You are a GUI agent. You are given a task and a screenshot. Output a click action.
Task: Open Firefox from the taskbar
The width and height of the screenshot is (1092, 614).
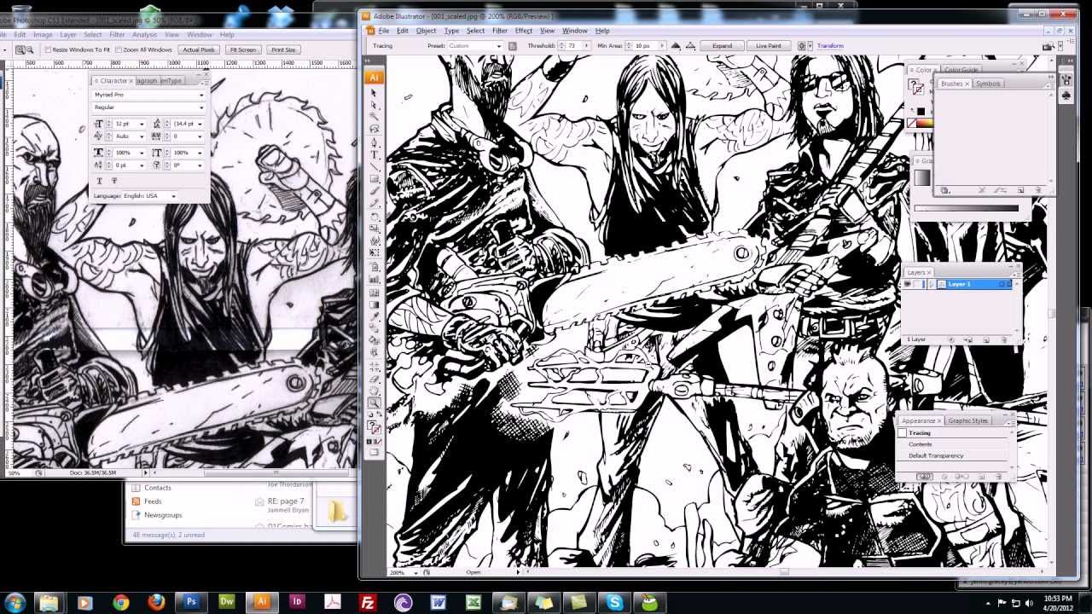click(155, 602)
